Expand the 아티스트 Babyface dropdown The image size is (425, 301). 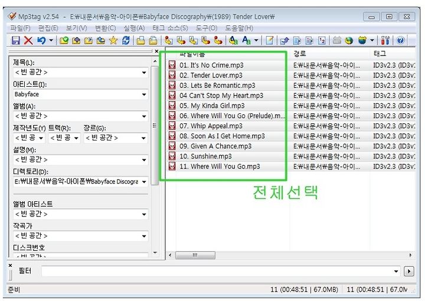(144, 94)
